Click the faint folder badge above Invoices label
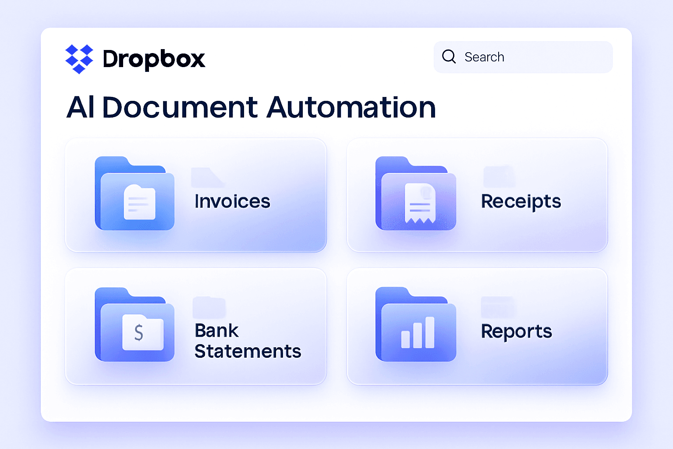Image resolution: width=673 pixels, height=449 pixels. coord(208,177)
